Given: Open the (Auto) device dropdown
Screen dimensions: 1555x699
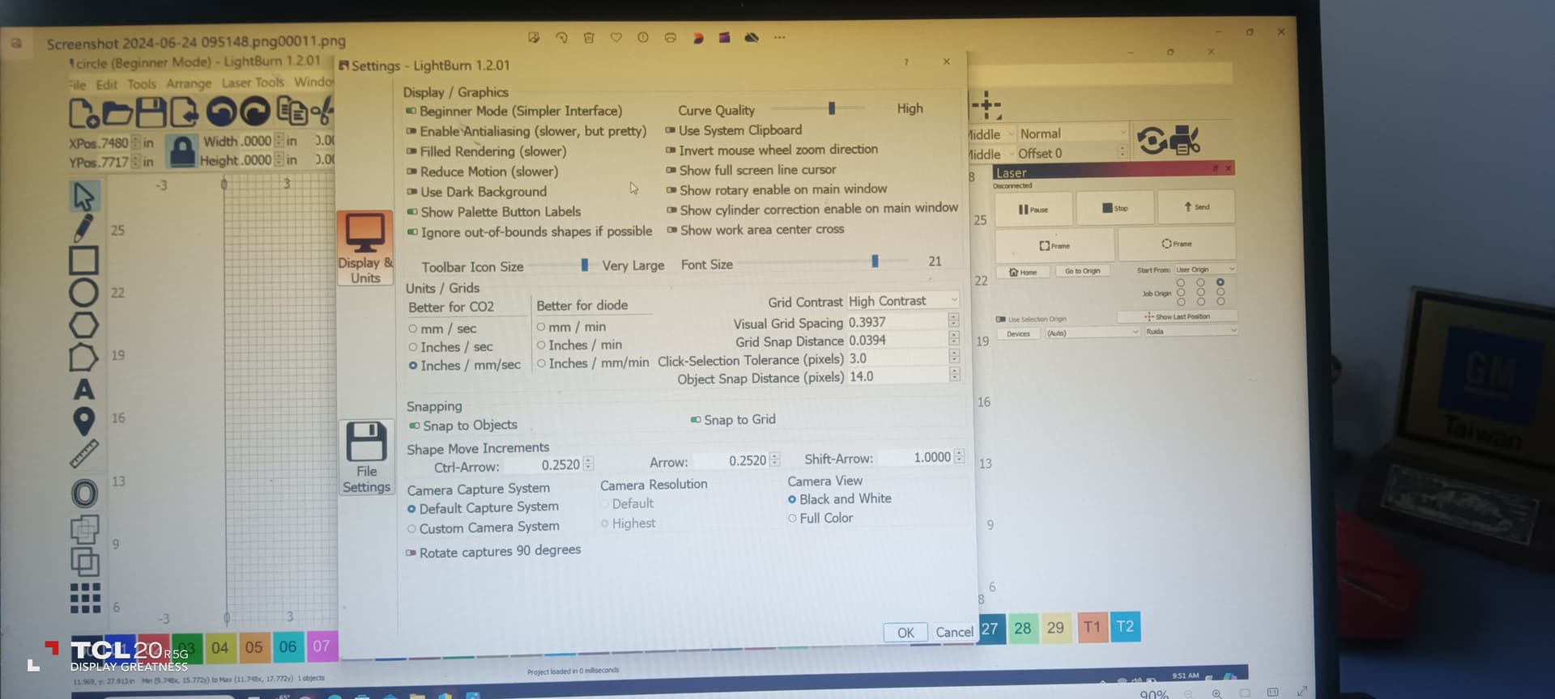Looking at the screenshot, I should pos(1092,333).
